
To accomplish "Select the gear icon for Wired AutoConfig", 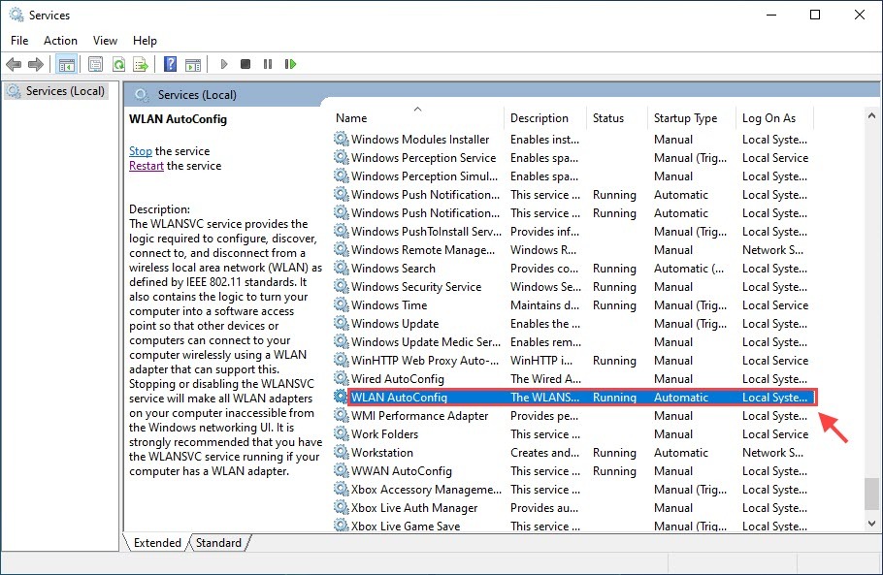I will (341, 378).
